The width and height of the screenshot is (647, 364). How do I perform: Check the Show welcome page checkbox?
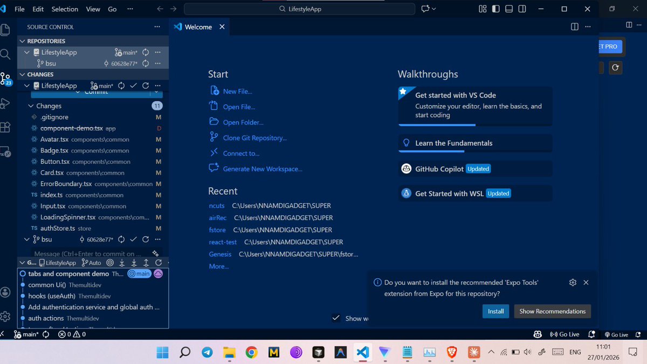336,318
